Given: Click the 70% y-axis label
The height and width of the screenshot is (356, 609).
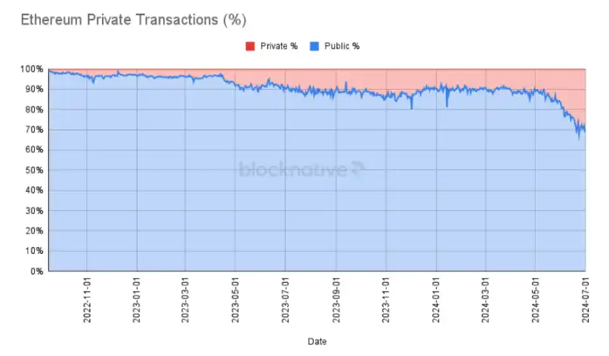Looking at the screenshot, I should 34,130.
